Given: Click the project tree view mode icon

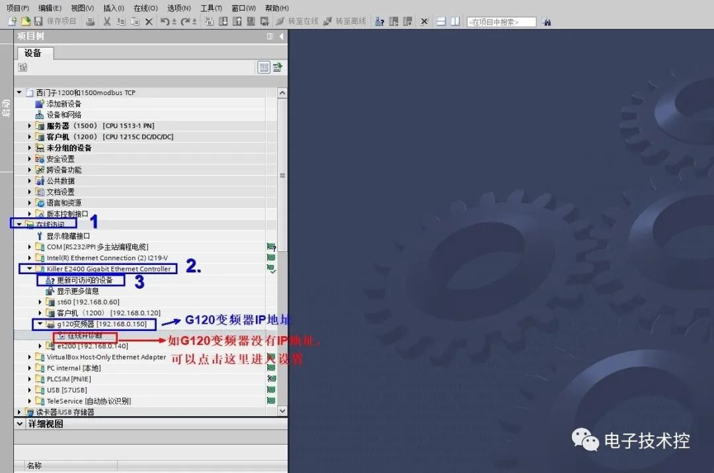Looking at the screenshot, I should pos(264,67).
